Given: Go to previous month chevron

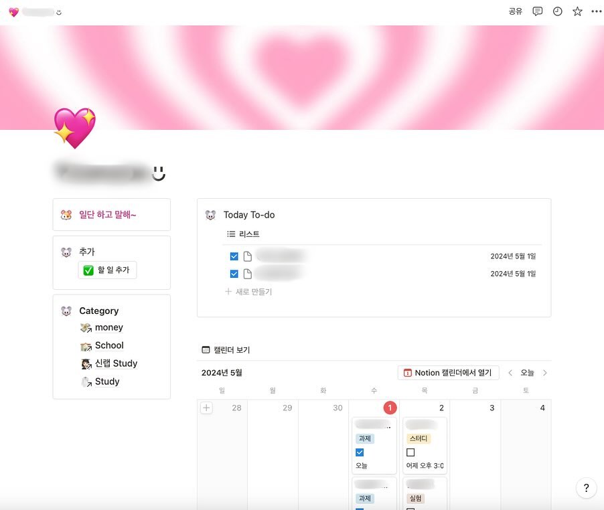Looking at the screenshot, I should click(x=510, y=373).
